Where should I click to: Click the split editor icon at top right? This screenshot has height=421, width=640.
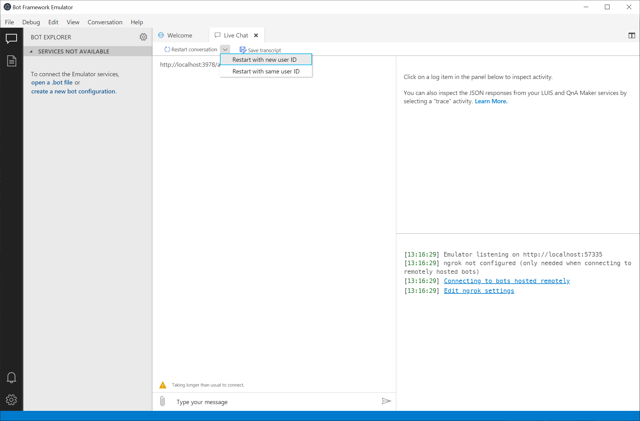(x=632, y=36)
